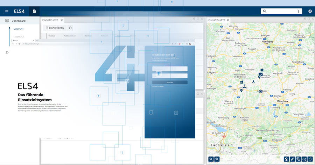The height and width of the screenshot is (165, 315).
Task: Maximize the Einsatzliste panel
Action: [198, 19]
